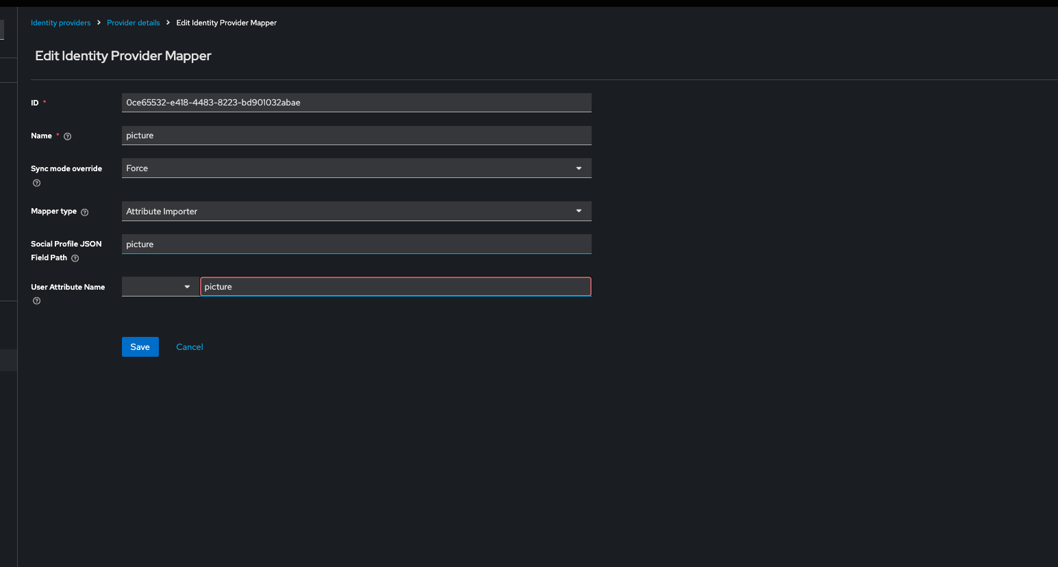Screen dimensions: 1058x567
Task: Select the Mapper type label
Action: coord(53,211)
